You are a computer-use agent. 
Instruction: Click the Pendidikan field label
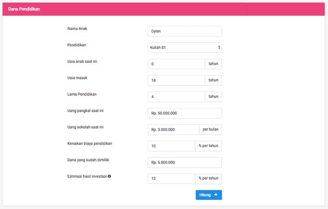coord(77,45)
